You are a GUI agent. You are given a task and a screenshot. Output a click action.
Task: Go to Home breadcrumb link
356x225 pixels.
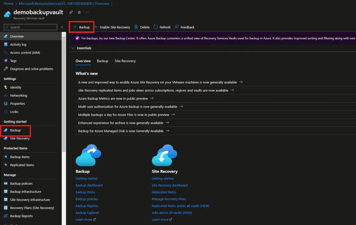click(x=8, y=3)
